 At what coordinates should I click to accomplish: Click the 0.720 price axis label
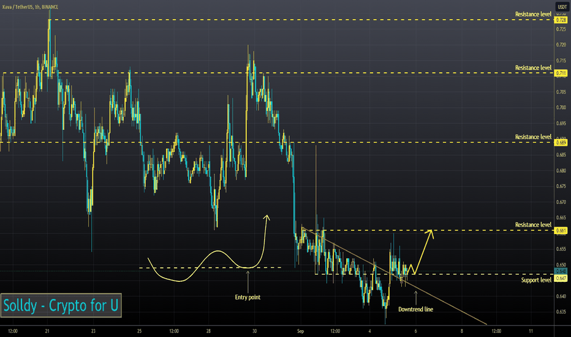pyautogui.click(x=561, y=45)
